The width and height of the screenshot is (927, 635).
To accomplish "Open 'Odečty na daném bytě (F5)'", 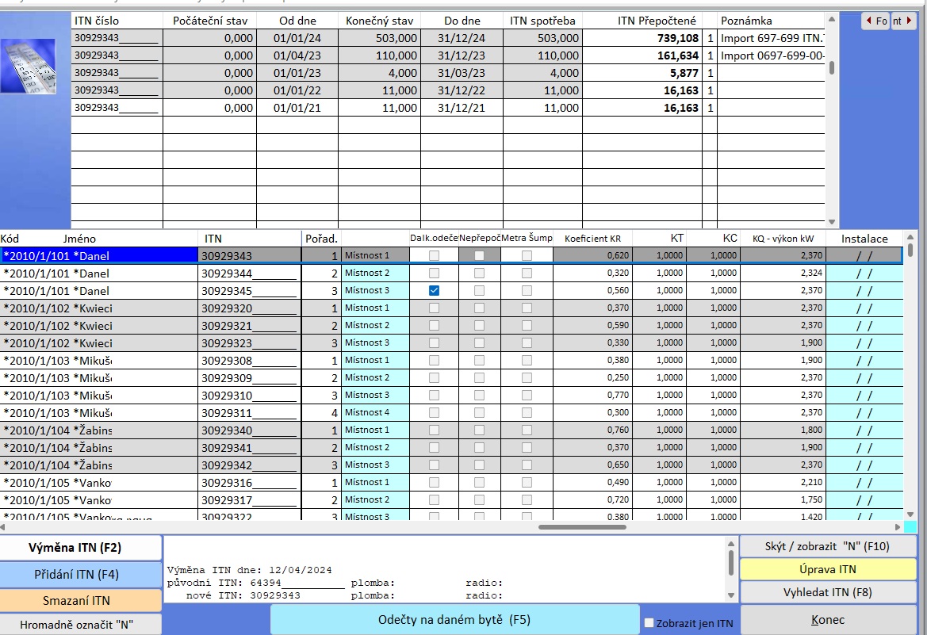I will pos(454,619).
